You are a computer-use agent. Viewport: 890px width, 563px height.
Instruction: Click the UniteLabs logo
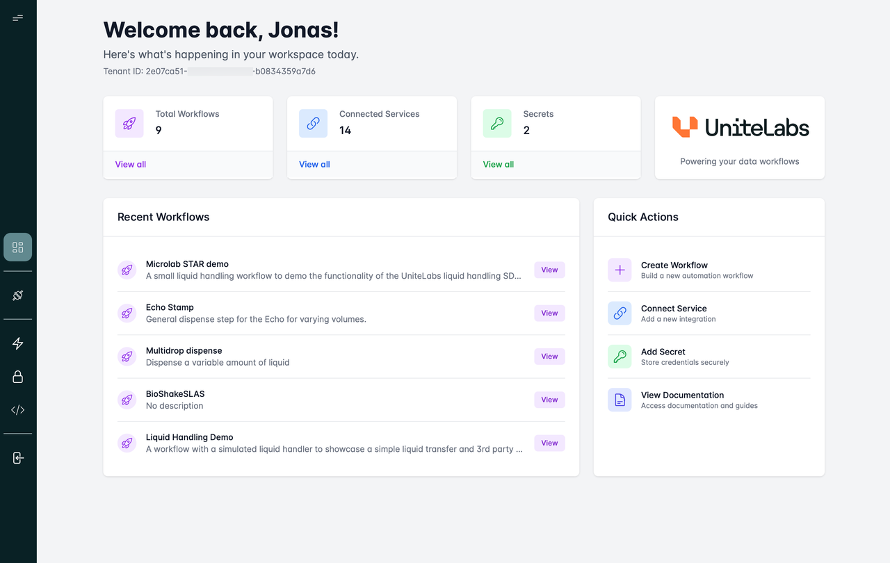(x=739, y=127)
